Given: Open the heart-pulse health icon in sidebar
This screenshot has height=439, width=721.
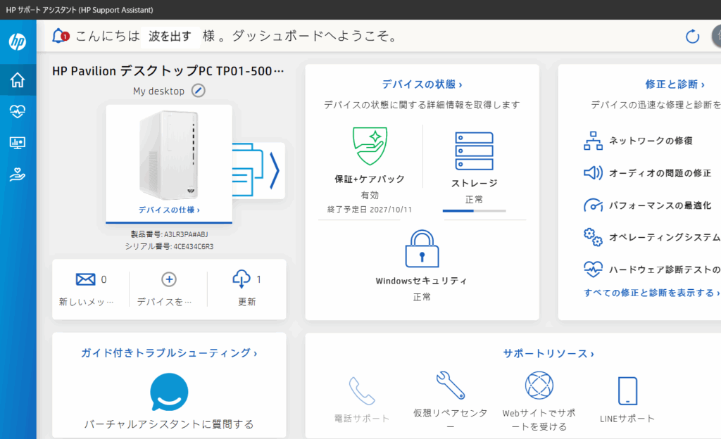Looking at the screenshot, I should (18, 111).
